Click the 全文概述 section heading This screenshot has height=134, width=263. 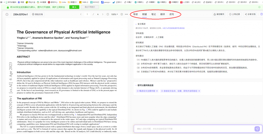142,24
